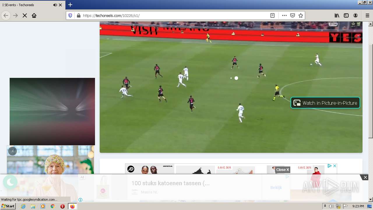Screen dimensions: 373x210
Task: Save page to Pocket
Action: (x=293, y=15)
